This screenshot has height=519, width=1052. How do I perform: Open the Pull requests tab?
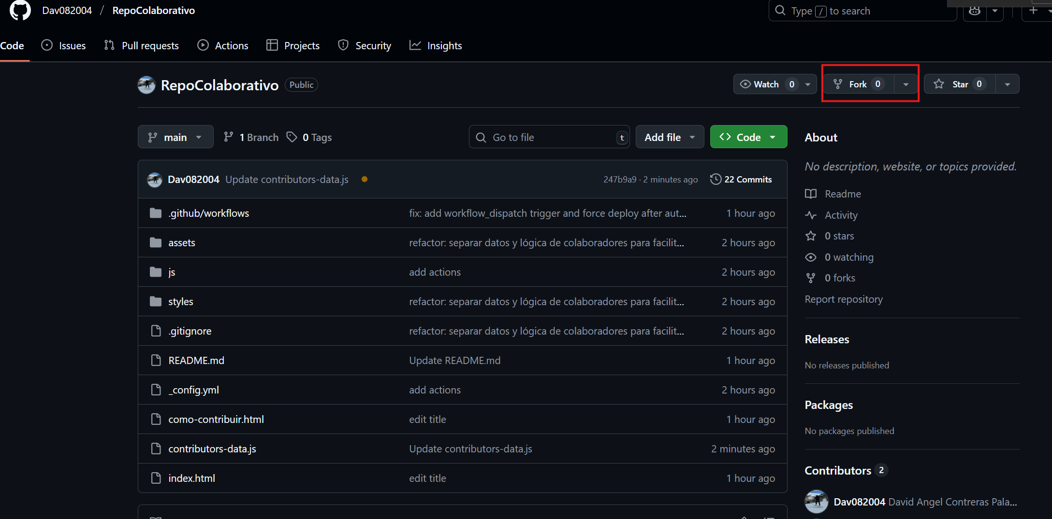click(x=141, y=45)
